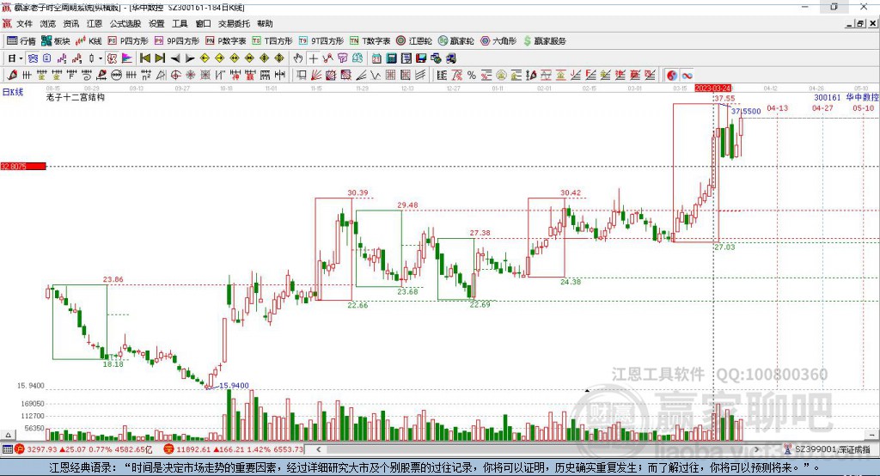
Task: Open the 9P四方形 tool
Action: pos(177,41)
